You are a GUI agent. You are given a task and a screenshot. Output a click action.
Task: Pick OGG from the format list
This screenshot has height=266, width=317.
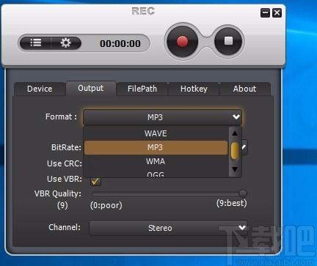[x=156, y=174]
